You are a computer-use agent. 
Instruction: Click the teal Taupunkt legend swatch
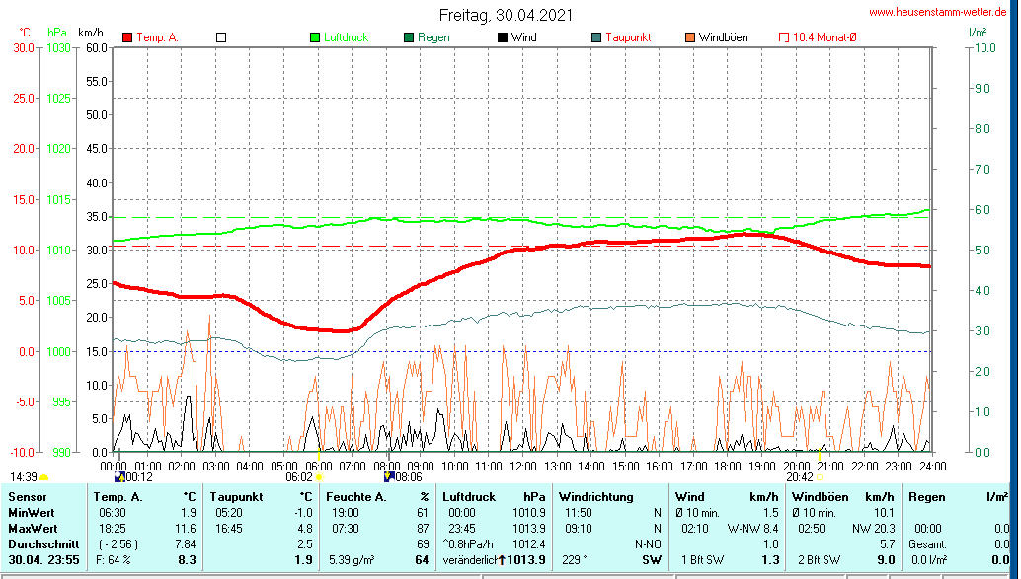(x=596, y=37)
